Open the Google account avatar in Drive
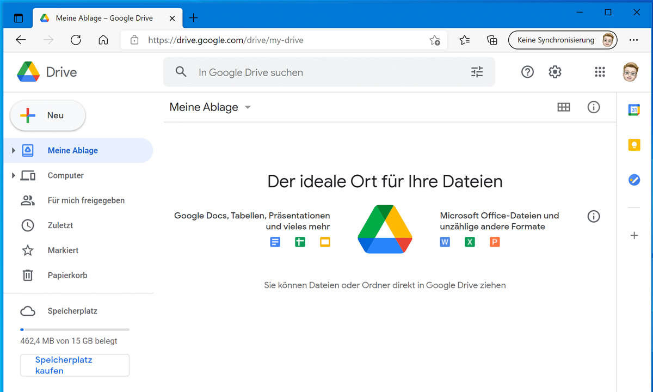 (631, 72)
